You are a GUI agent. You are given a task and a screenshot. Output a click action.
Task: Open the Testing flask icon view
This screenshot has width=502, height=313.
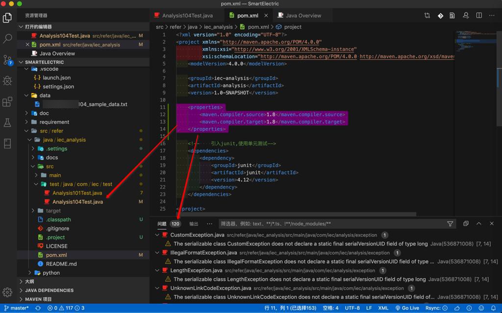tap(7, 122)
